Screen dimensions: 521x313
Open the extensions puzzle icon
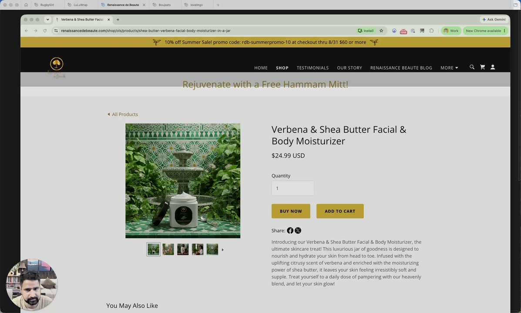point(431,30)
